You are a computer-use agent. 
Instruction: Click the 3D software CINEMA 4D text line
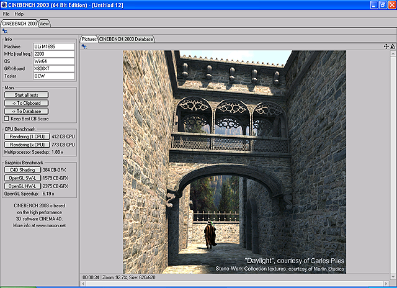39,219
